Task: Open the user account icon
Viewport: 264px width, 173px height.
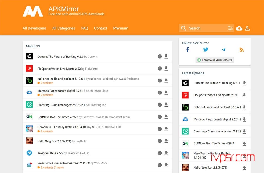Action: 247,28
